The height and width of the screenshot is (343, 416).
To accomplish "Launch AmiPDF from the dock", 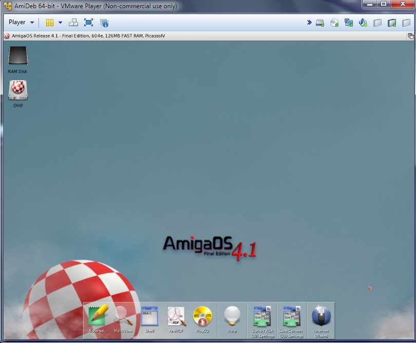I will [x=176, y=316].
